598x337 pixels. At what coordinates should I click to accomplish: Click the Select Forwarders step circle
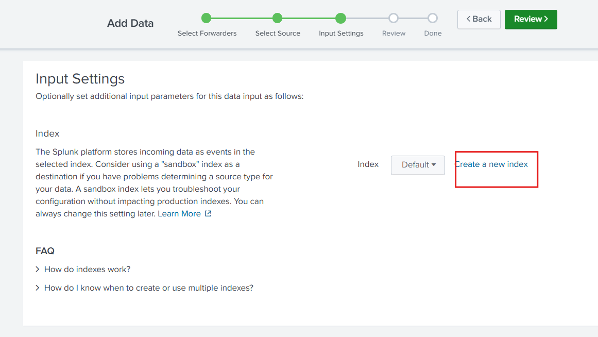pyautogui.click(x=207, y=19)
